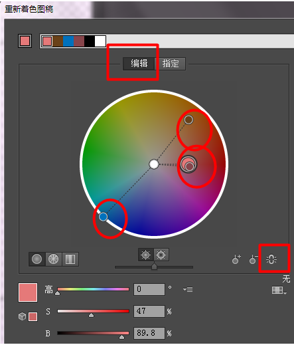Open the color mode menu beside hue field
The image size is (294, 345).
[x=188, y=289]
